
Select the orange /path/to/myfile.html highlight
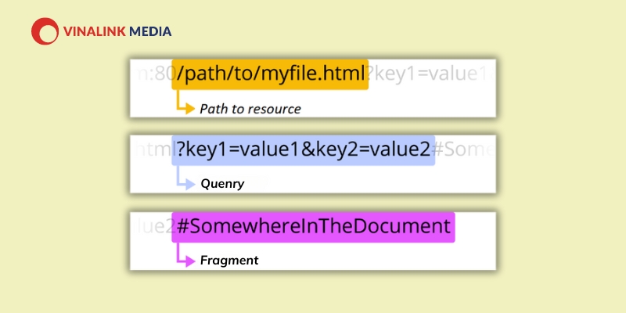click(270, 74)
